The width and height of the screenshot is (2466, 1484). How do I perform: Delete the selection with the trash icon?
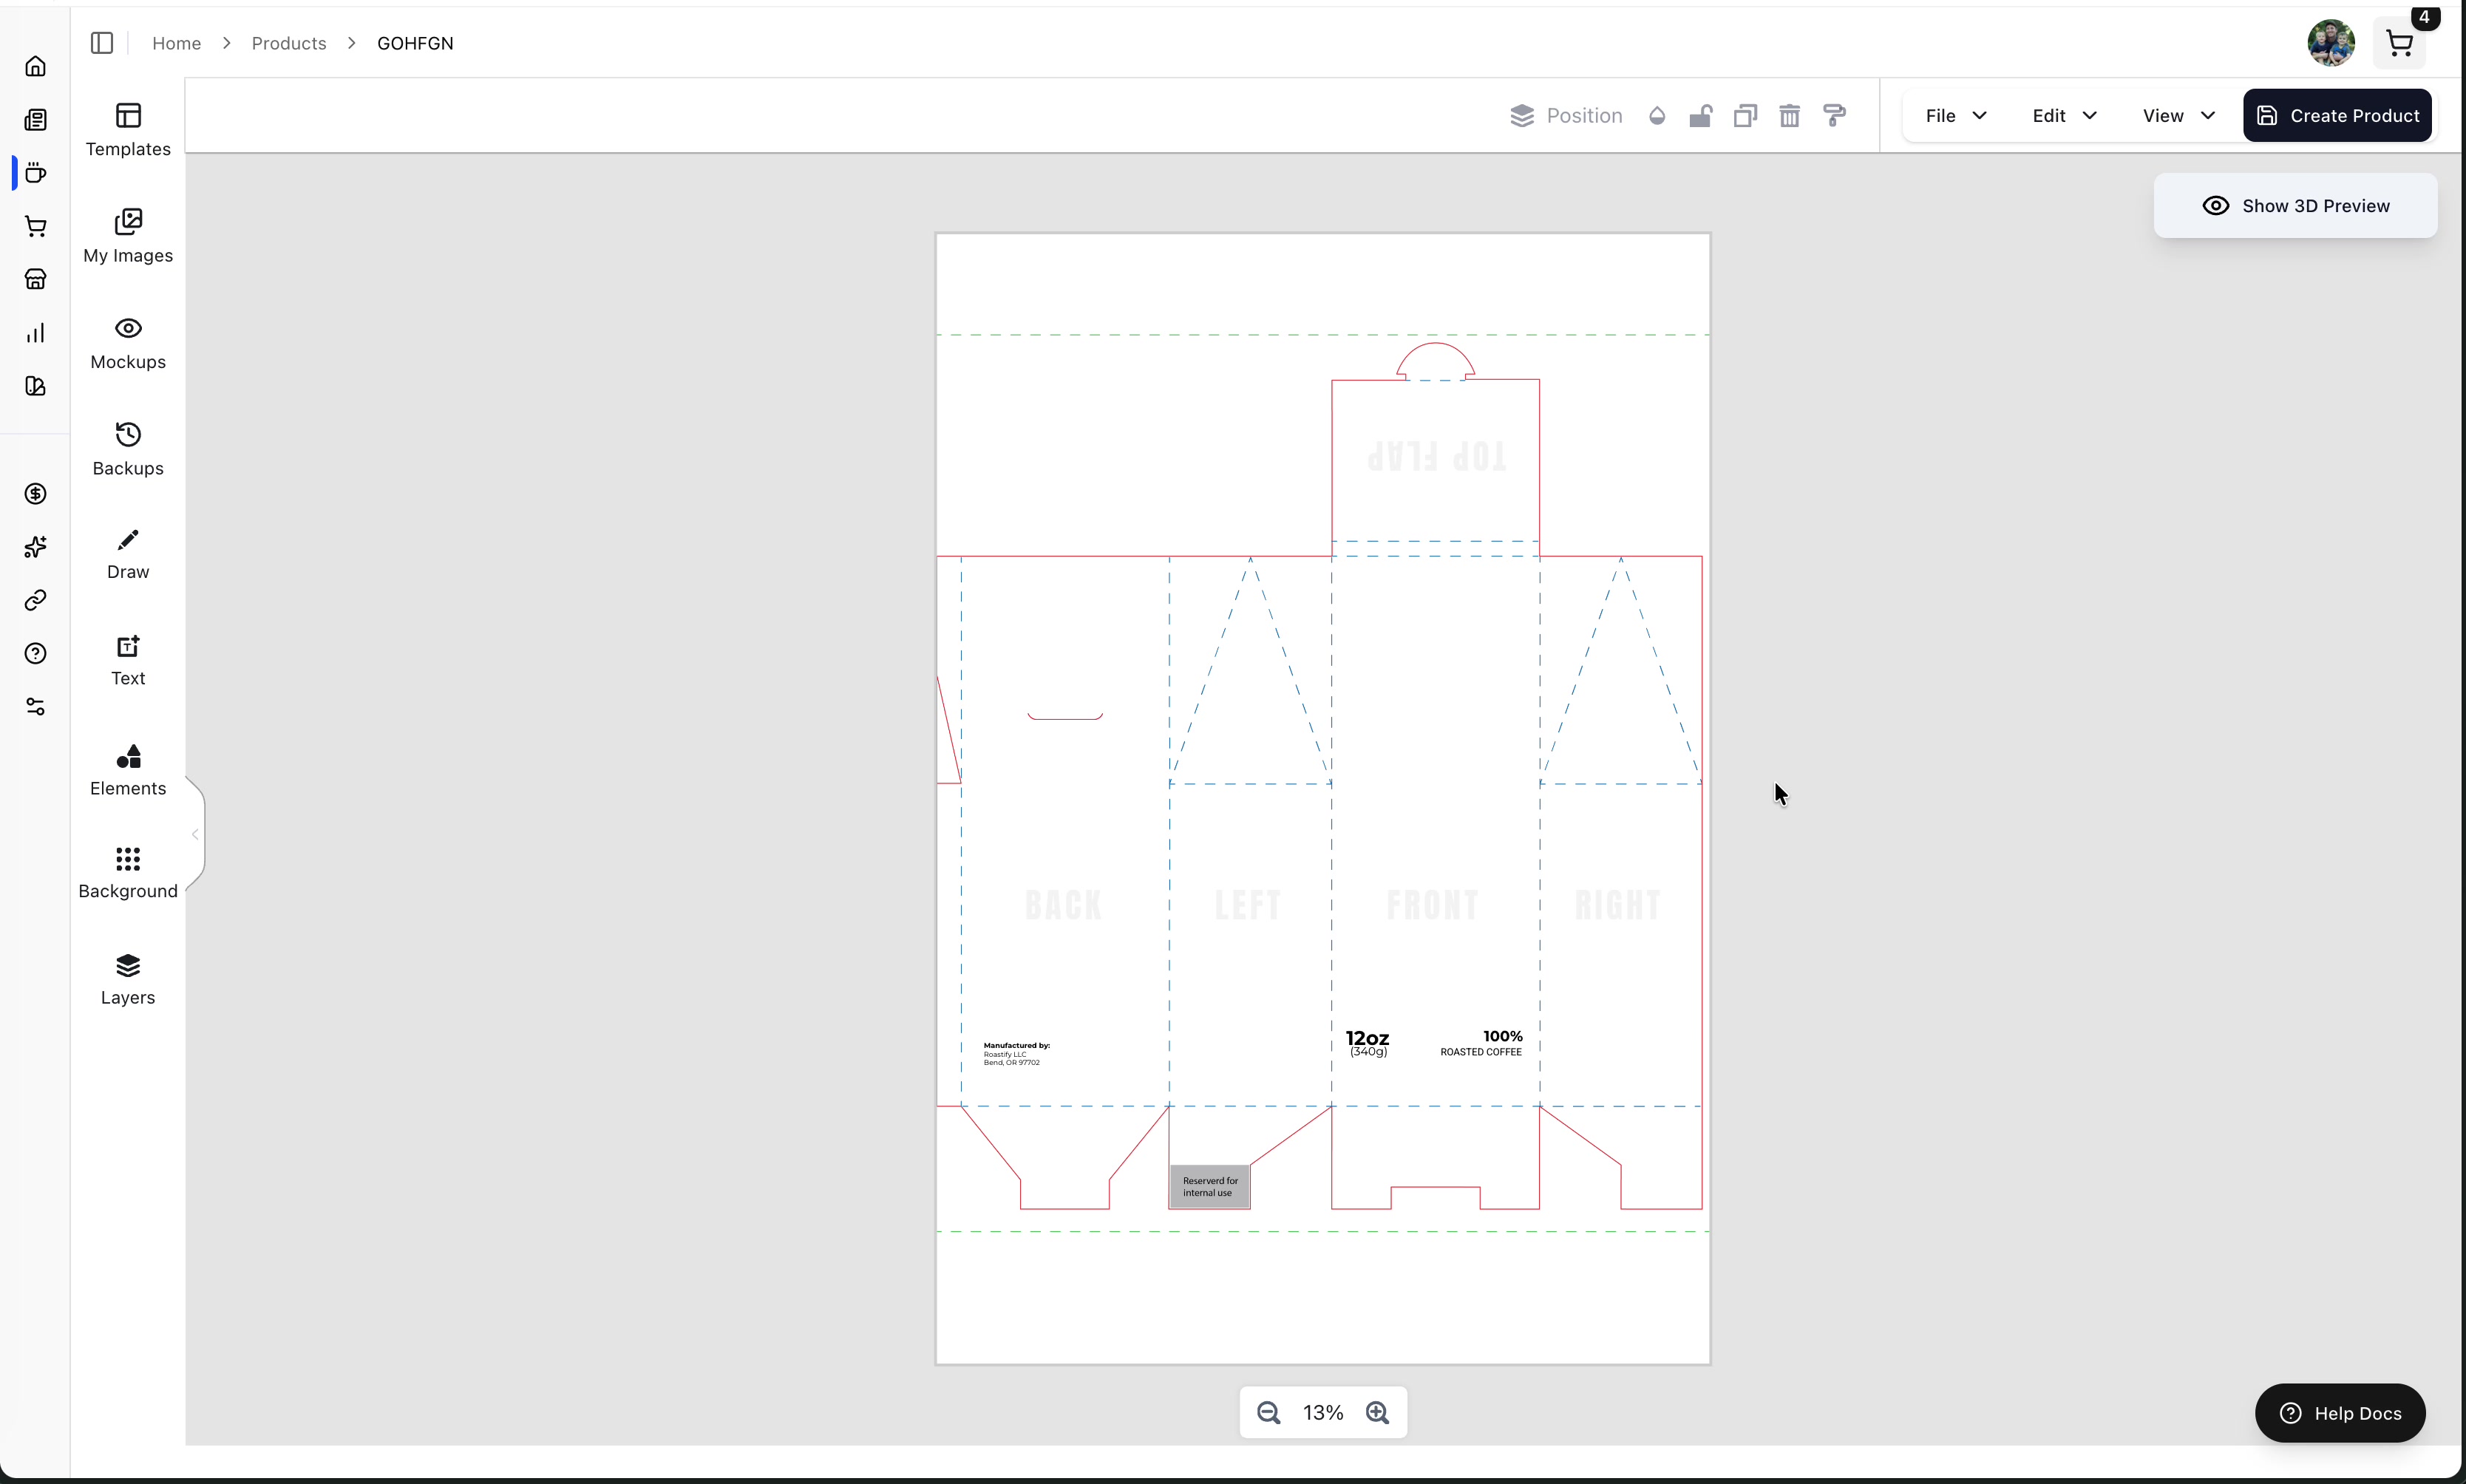coord(1789,116)
